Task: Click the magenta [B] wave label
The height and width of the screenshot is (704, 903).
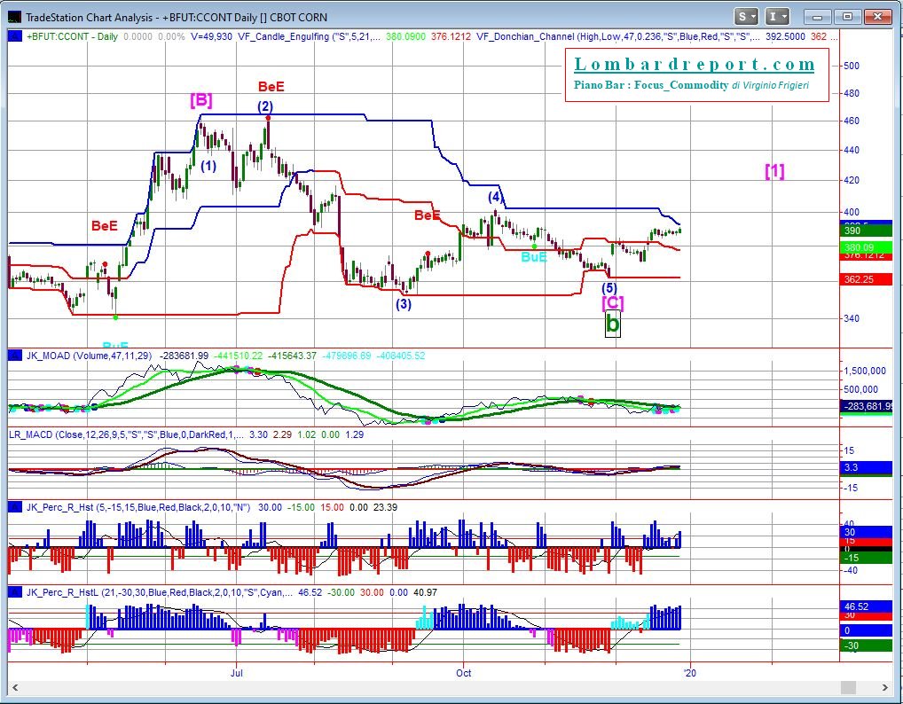Action: (201, 100)
